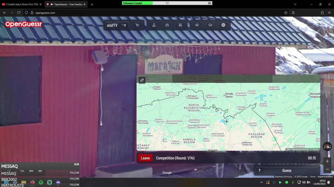Click the tracking protection shield icon
This screenshot has height=187, width=334.
click(26, 13)
